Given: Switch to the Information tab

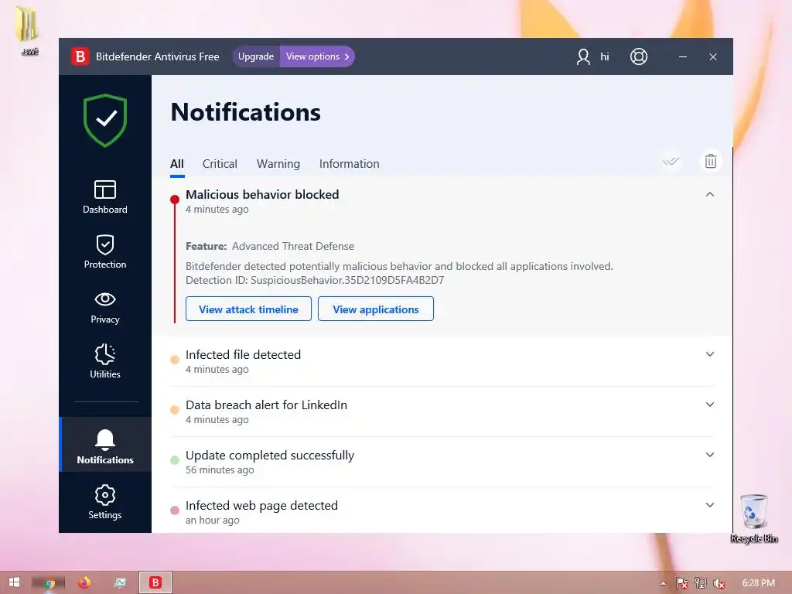Looking at the screenshot, I should tap(349, 164).
